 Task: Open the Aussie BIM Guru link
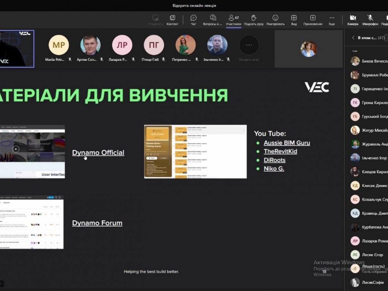click(x=287, y=143)
